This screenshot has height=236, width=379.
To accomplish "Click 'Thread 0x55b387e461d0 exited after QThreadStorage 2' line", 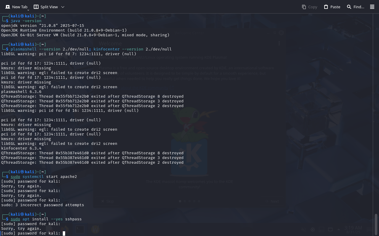I will (x=92, y=163).
